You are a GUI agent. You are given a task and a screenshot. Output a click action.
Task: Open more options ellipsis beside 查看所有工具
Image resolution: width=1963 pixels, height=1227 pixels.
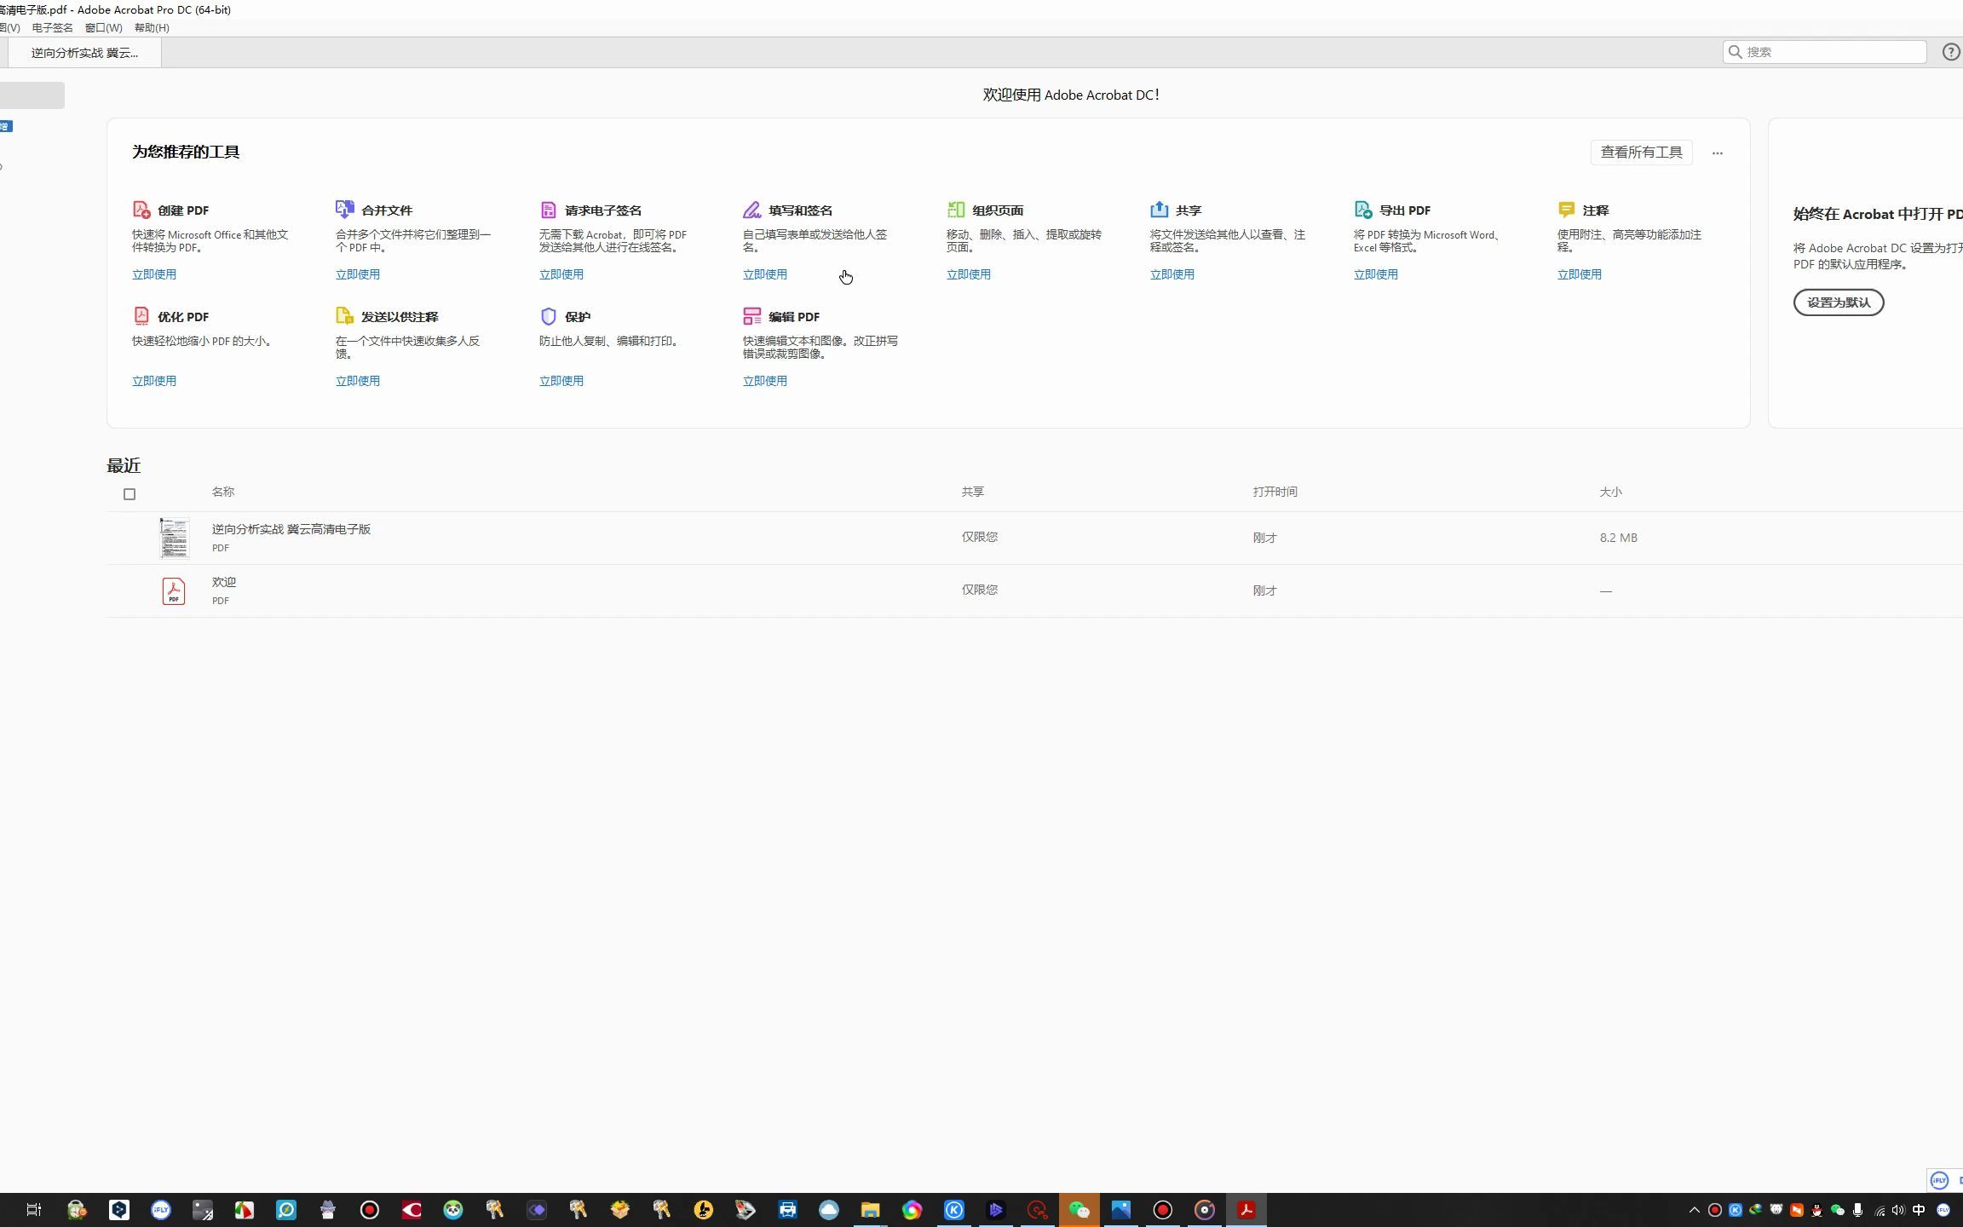coord(1718,153)
